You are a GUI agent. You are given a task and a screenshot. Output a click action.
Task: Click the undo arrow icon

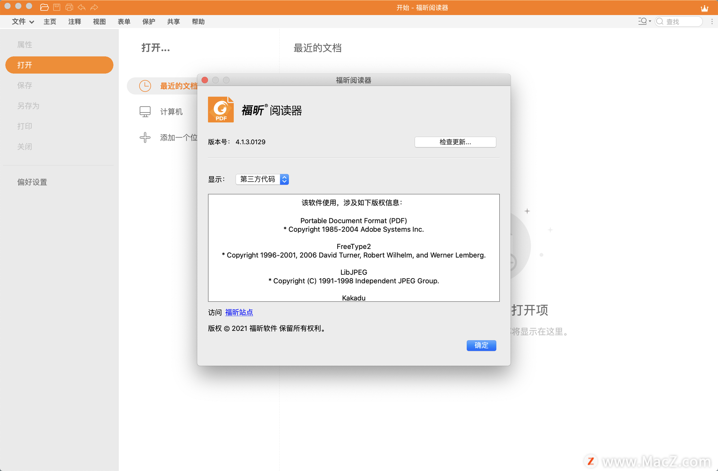[82, 7]
